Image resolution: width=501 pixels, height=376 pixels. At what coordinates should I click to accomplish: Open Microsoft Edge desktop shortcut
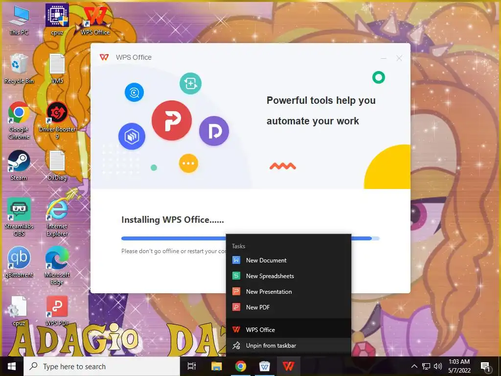(x=57, y=266)
